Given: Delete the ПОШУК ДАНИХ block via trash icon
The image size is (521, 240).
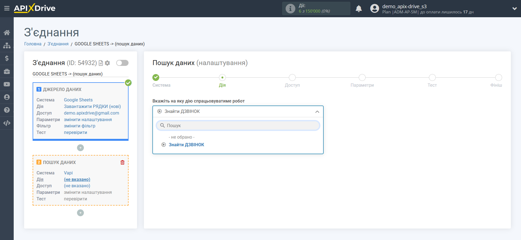Looking at the screenshot, I should click(x=123, y=162).
